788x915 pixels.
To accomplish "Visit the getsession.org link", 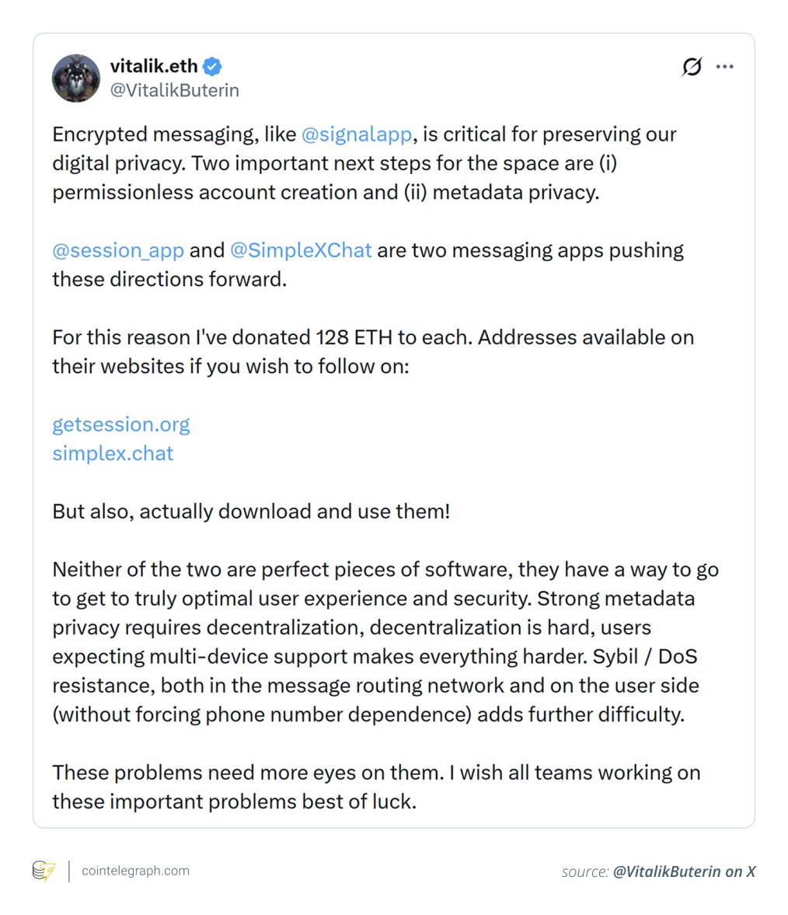I will click(120, 424).
